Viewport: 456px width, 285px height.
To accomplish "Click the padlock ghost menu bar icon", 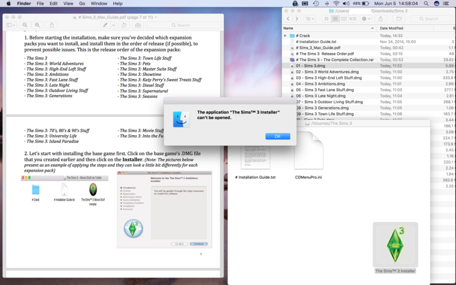I will pyautogui.click(x=295, y=3).
